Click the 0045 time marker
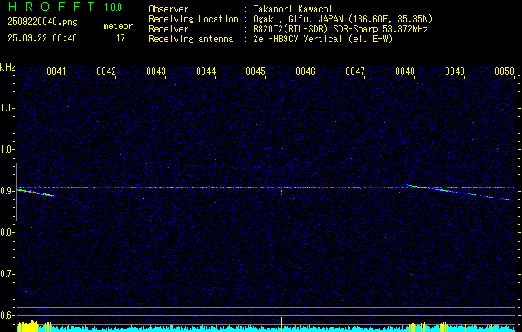Screen dimensions: 522x332 coord(256,72)
